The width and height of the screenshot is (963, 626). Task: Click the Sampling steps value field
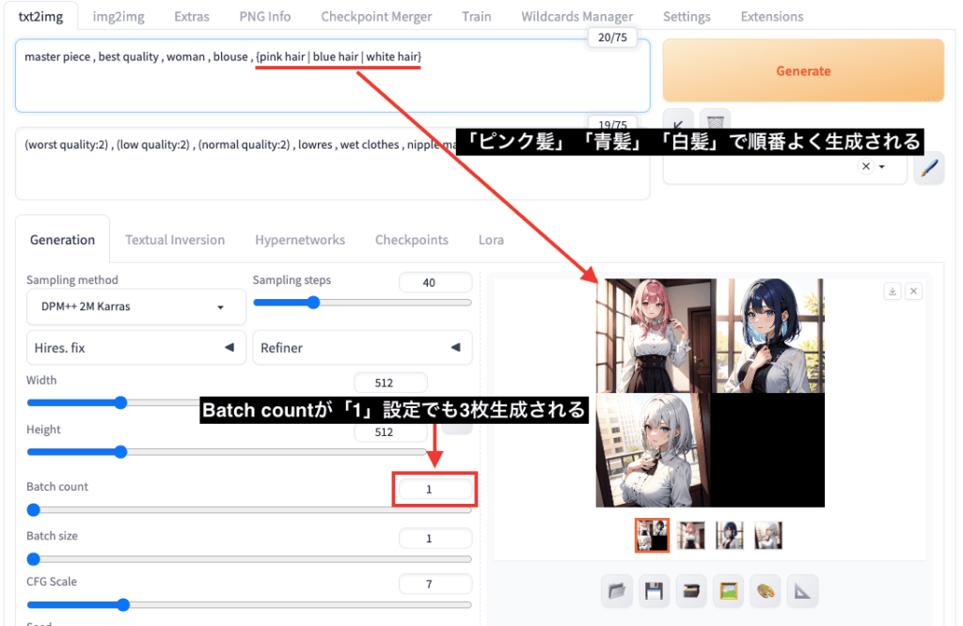coord(435,282)
